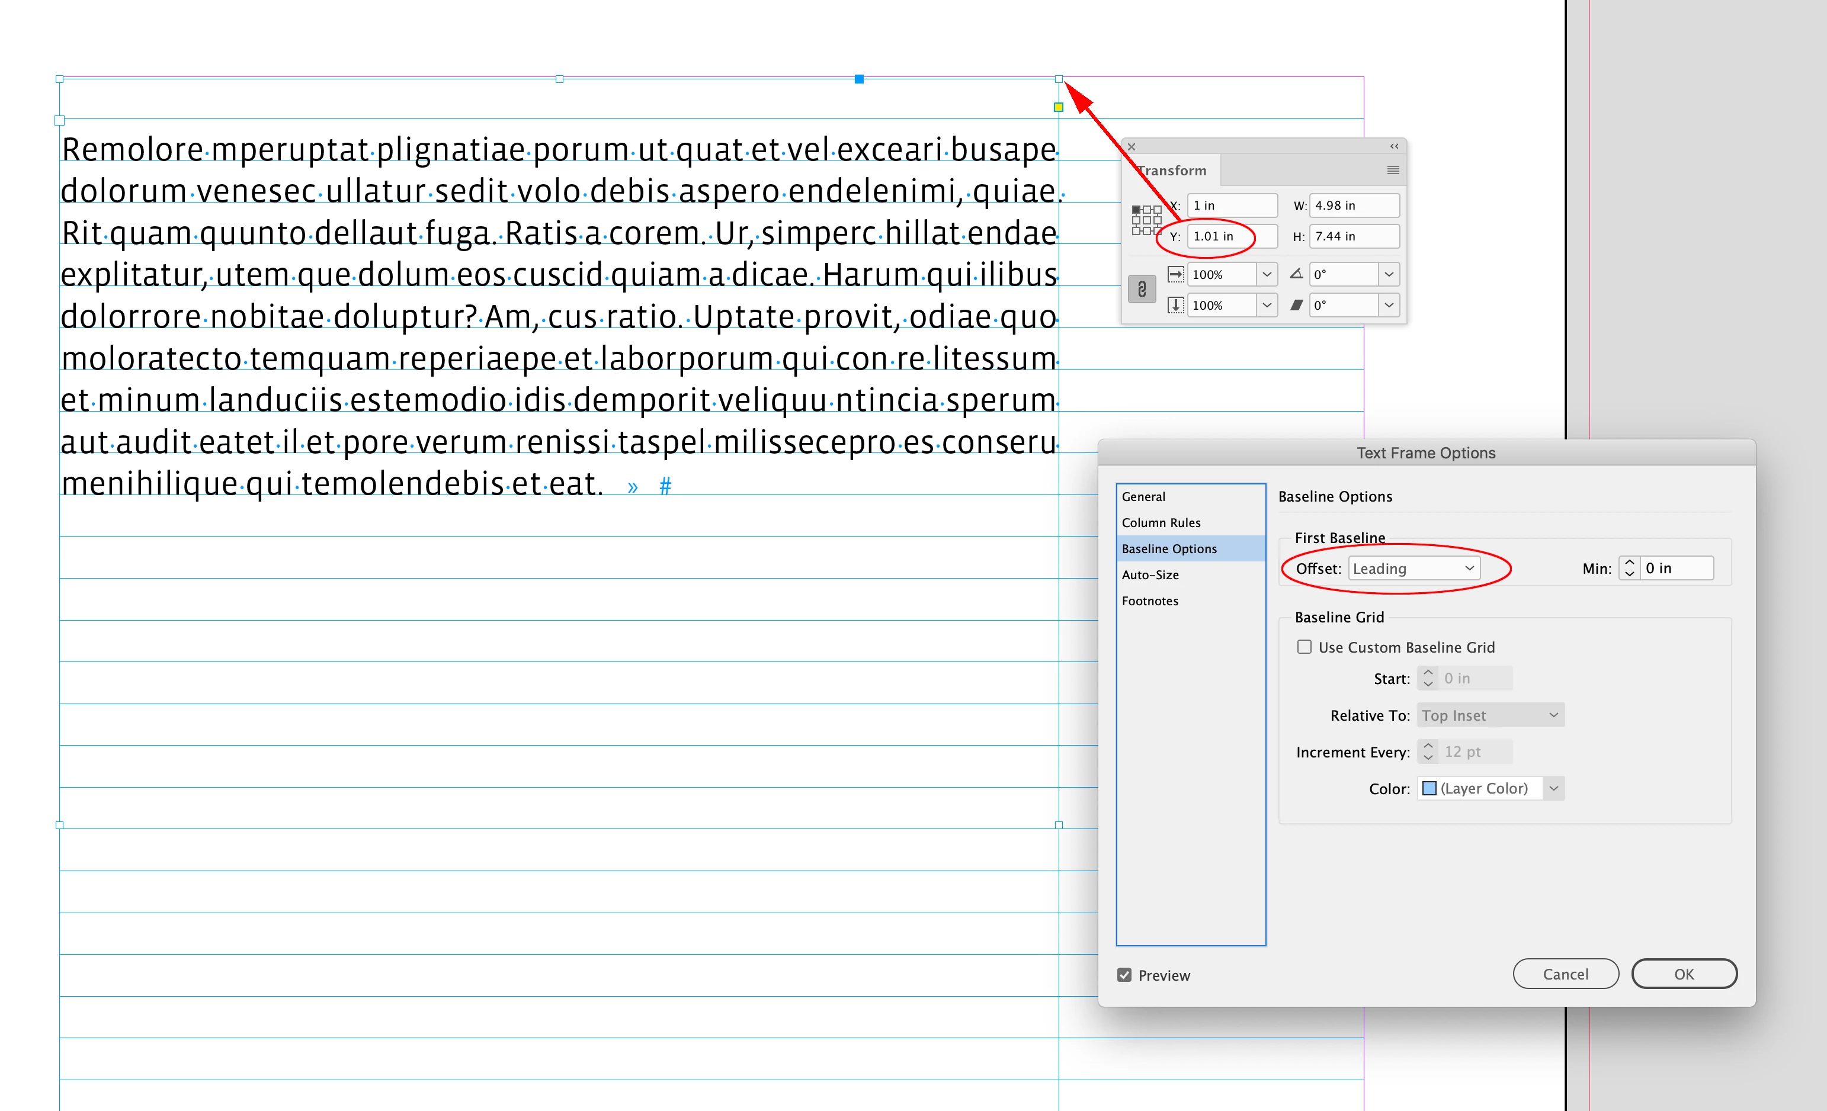Click the shear angle icon
1827x1111 pixels.
1296,306
